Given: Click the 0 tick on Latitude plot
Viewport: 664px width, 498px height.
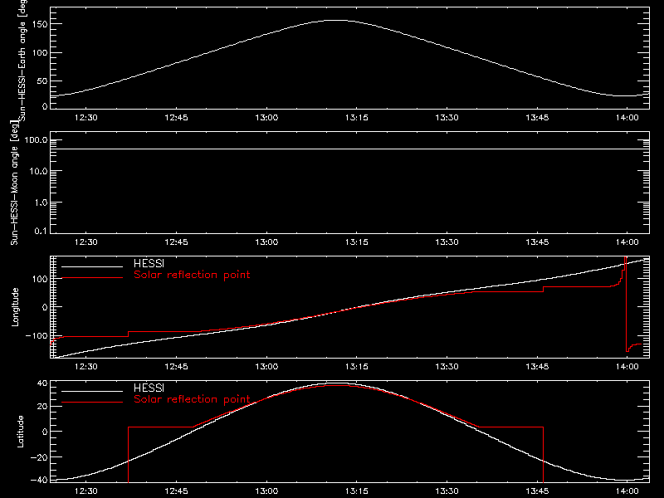Looking at the screenshot, I should (46, 432).
